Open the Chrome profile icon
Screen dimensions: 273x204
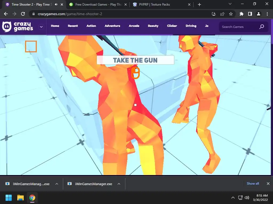pos(259,14)
